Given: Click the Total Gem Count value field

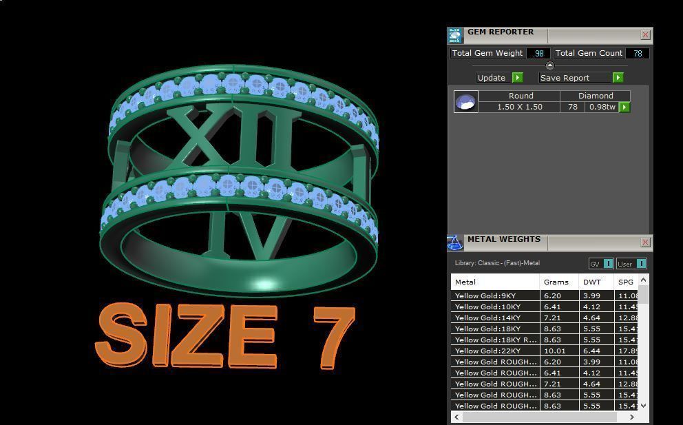Looking at the screenshot, I should (638, 53).
